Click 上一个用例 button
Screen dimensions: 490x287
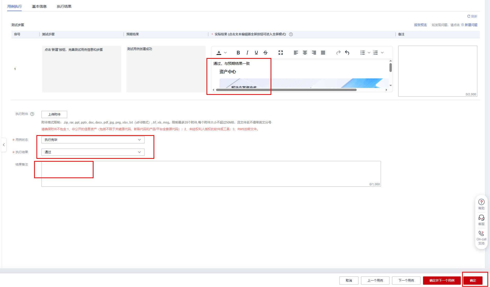[375, 281]
